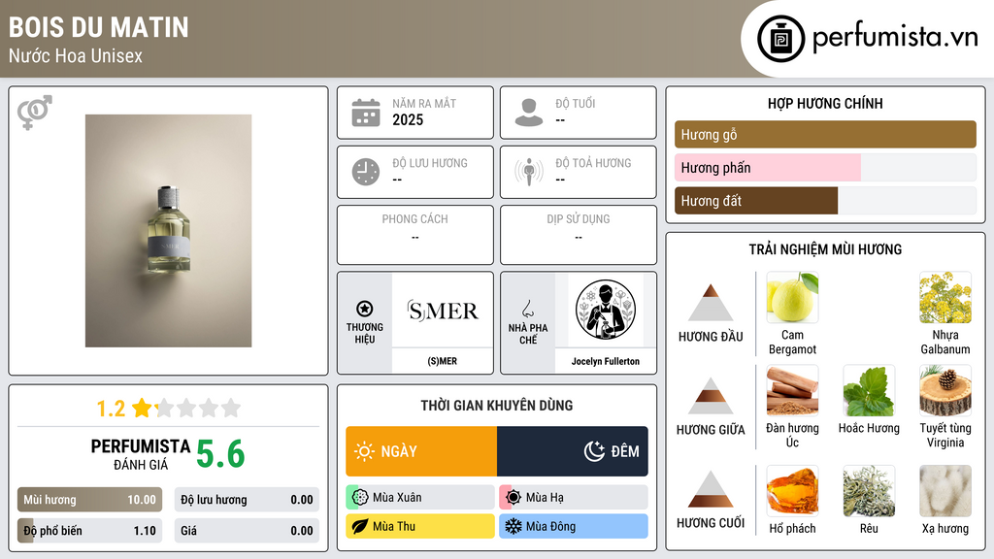Click the (S)MER brand name caption
The image size is (994, 559).
(x=443, y=361)
